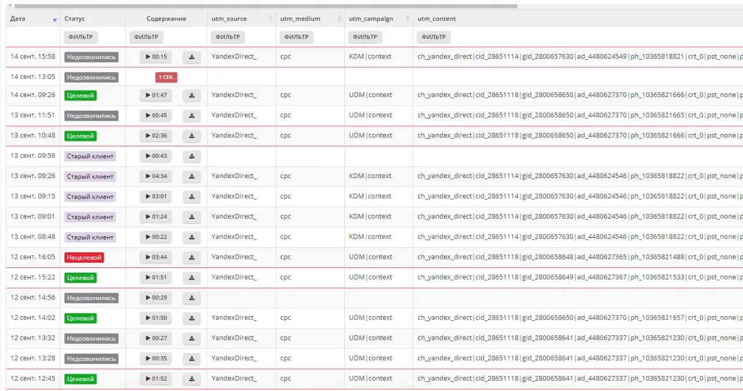The image size is (743, 391).
Task: Download the 14 сент. 15:58 call recording
Action: point(192,57)
